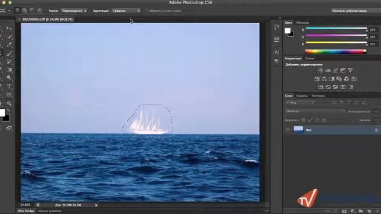The image size is (381, 214).
Task: Select the Magic Wand selection tool
Action: [x=10, y=37]
